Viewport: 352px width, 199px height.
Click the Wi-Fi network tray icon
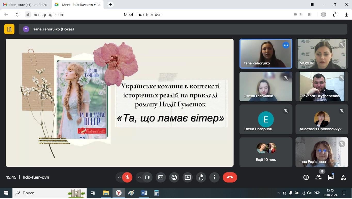pos(303,193)
